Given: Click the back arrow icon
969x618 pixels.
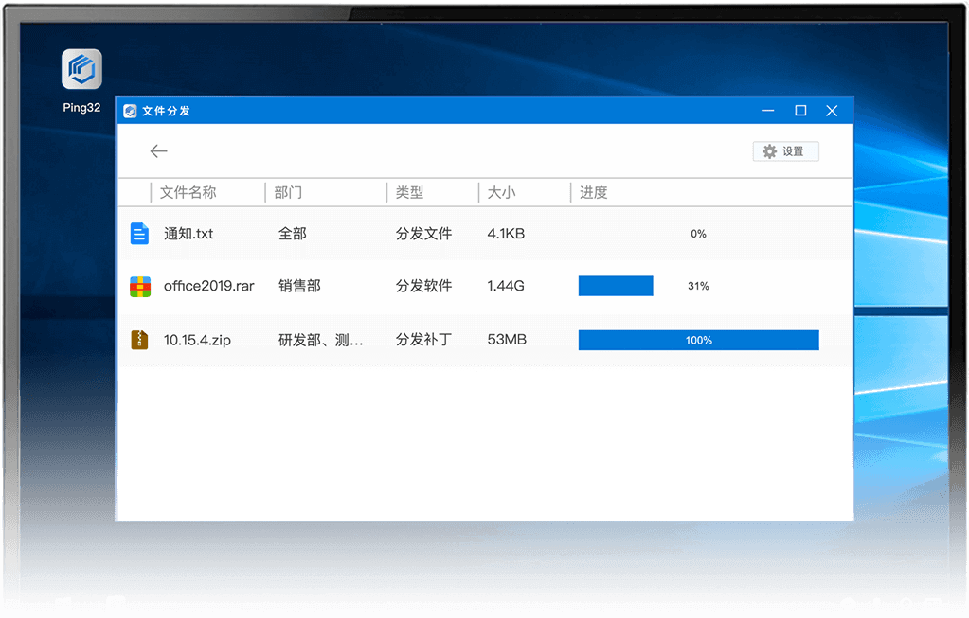Looking at the screenshot, I should pos(158,151).
